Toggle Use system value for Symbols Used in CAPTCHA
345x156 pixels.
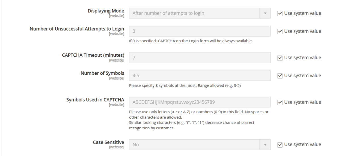(x=280, y=102)
